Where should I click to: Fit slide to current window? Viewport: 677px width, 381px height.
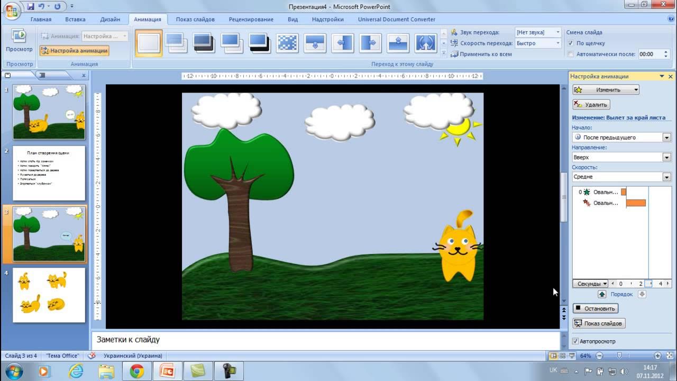(669, 356)
